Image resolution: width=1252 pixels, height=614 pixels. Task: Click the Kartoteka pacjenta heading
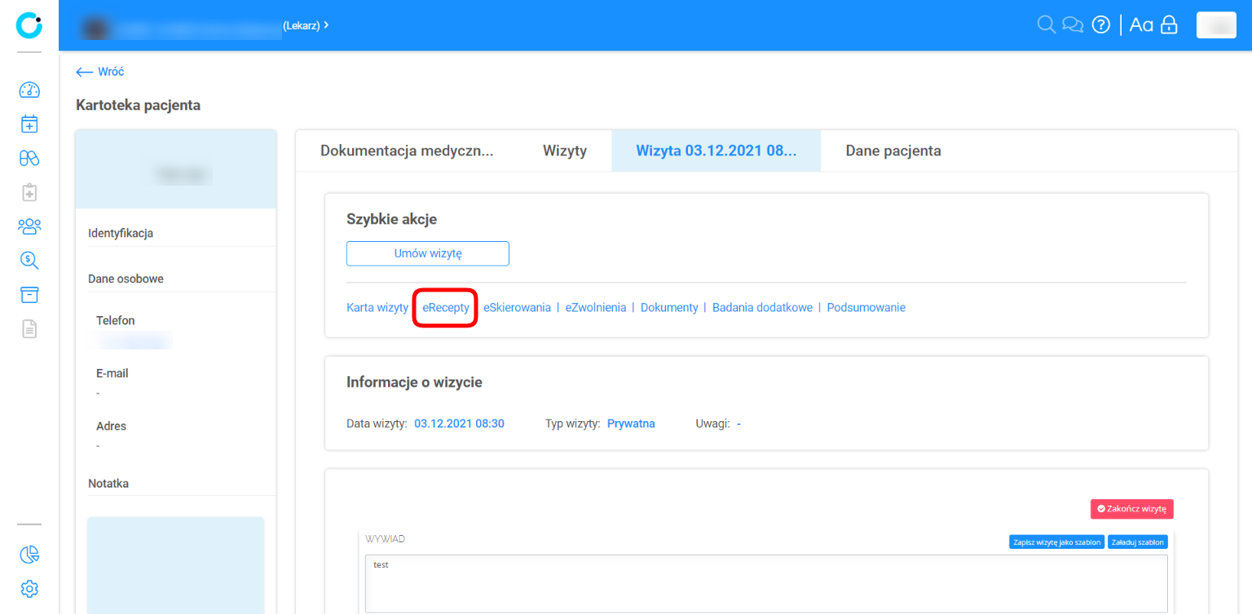coord(138,105)
